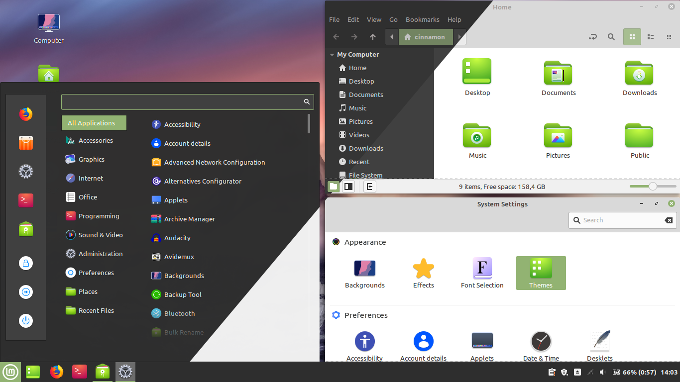
Task: Select the All Applications category
Action: [x=94, y=123]
